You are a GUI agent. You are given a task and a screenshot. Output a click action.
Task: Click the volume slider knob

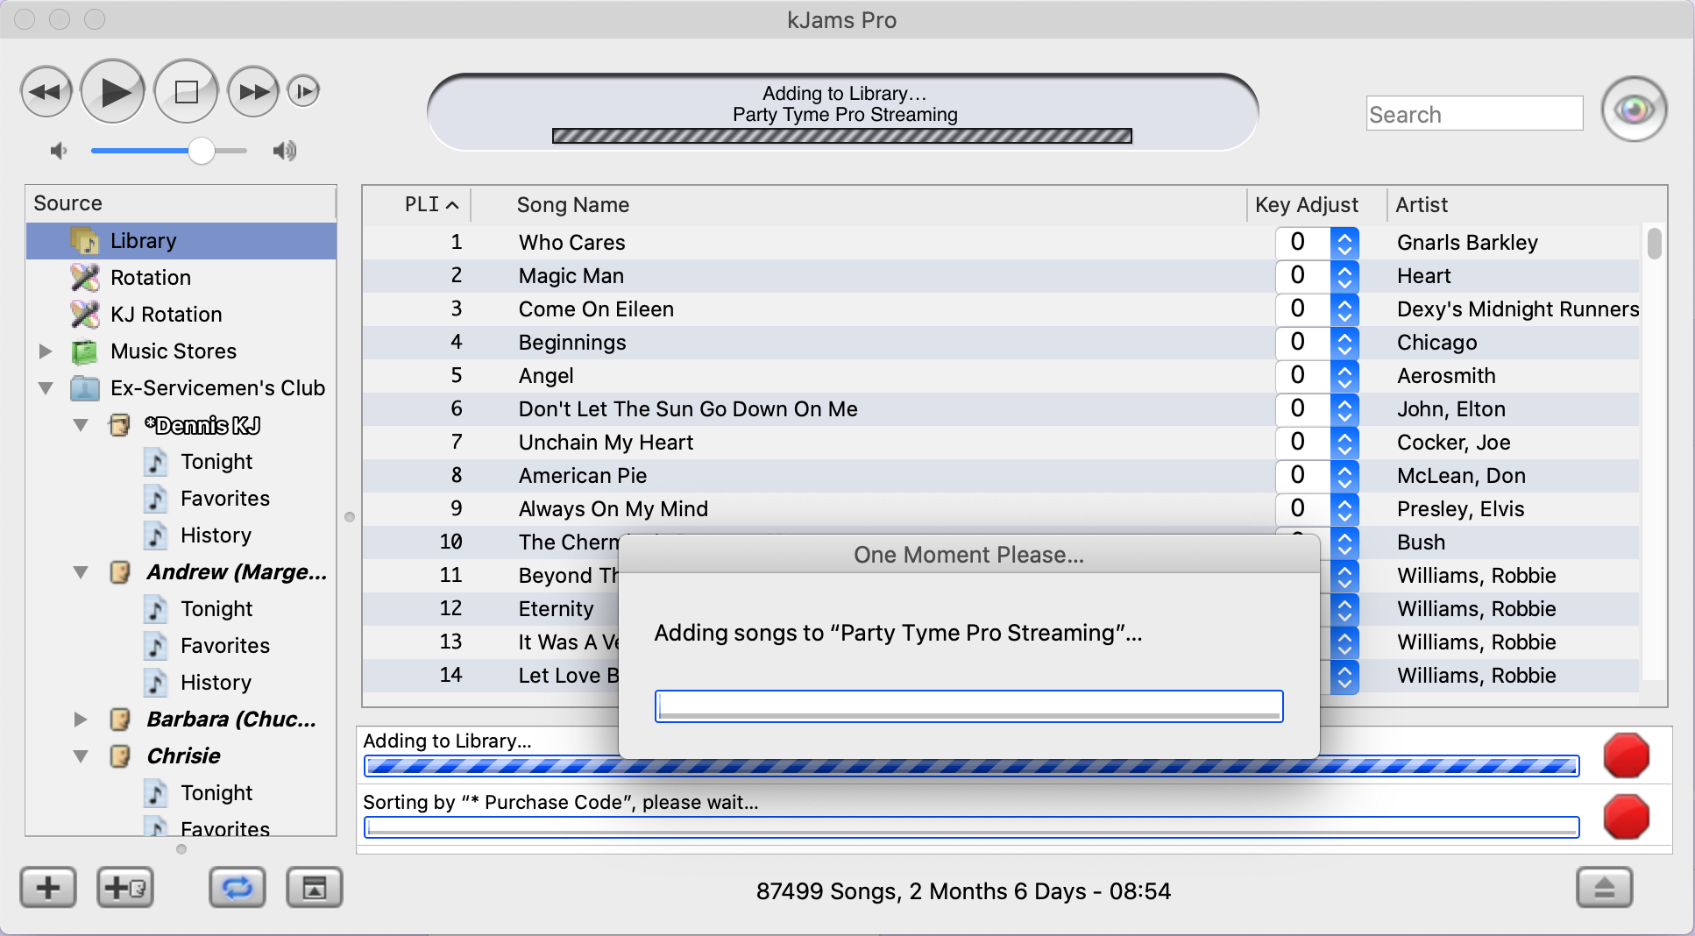point(202,151)
